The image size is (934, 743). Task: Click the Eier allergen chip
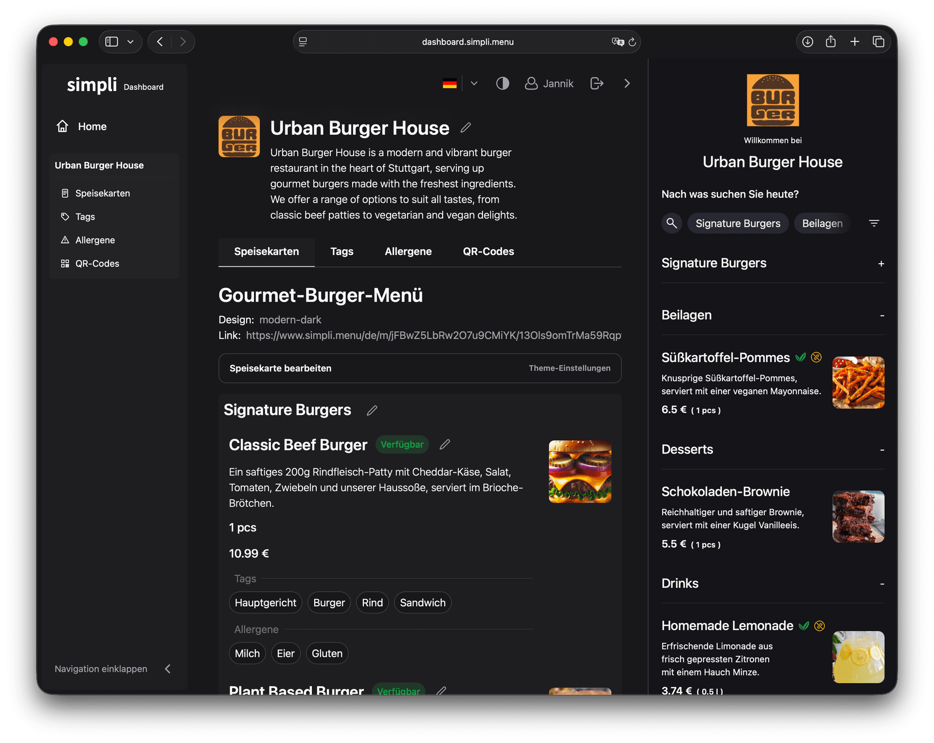click(x=286, y=653)
